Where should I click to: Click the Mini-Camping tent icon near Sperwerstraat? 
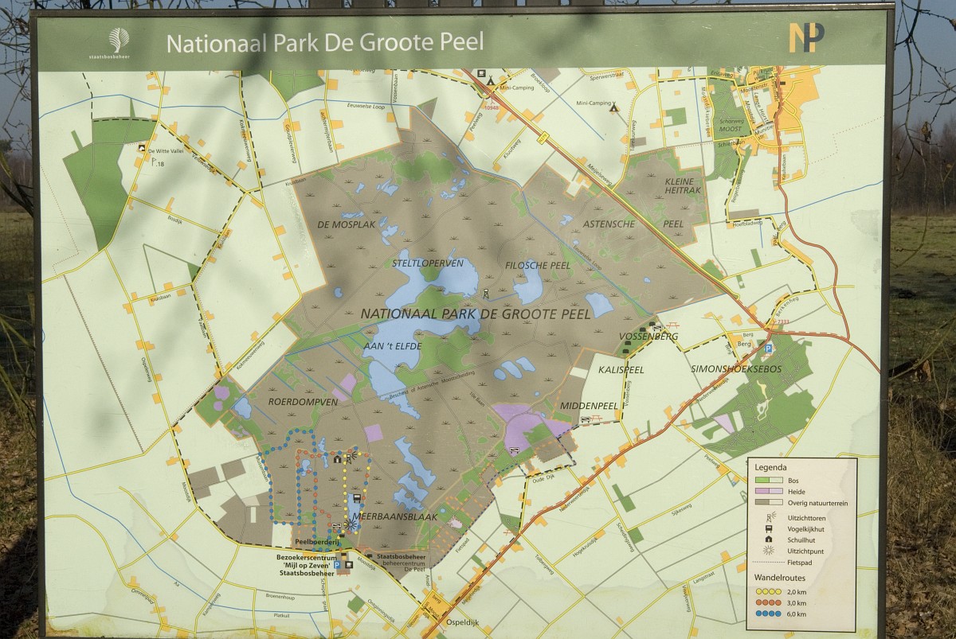[613, 107]
